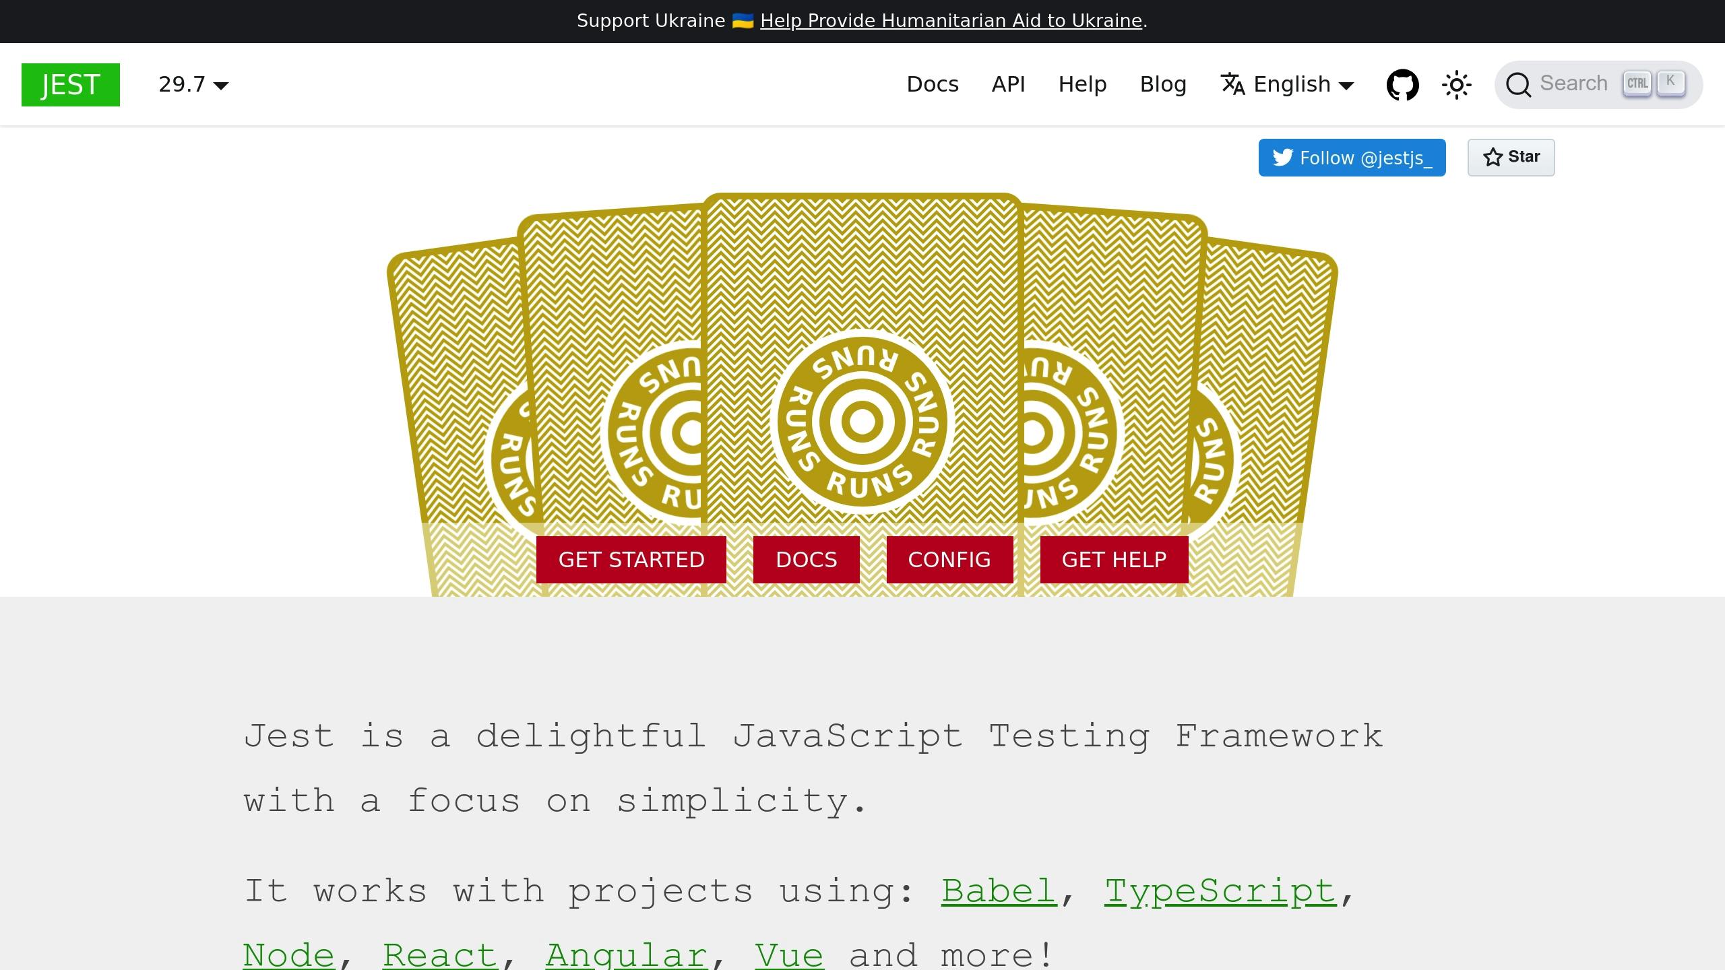Click the Follow @jestjs_ Twitter button
The height and width of the screenshot is (970, 1725).
click(x=1352, y=158)
